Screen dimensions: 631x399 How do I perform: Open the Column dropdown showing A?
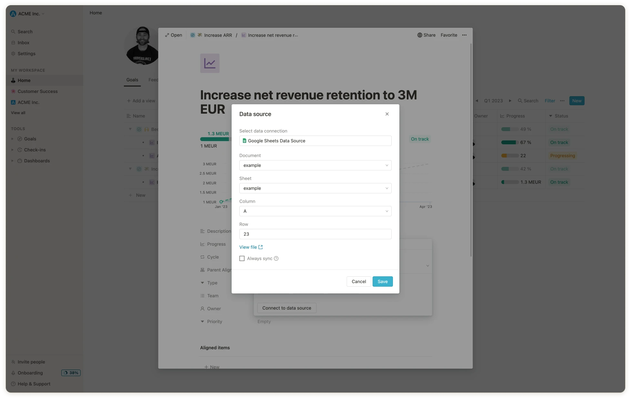pos(315,211)
